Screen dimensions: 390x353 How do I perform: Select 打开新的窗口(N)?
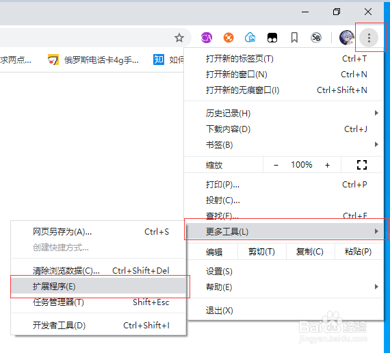click(x=283, y=75)
